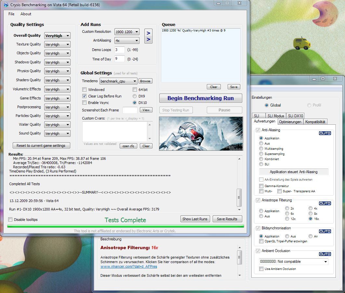Image resolution: width=345 pixels, height=293 pixels.
Task: Select 16x anisotropic filtering radio
Action: point(311,219)
